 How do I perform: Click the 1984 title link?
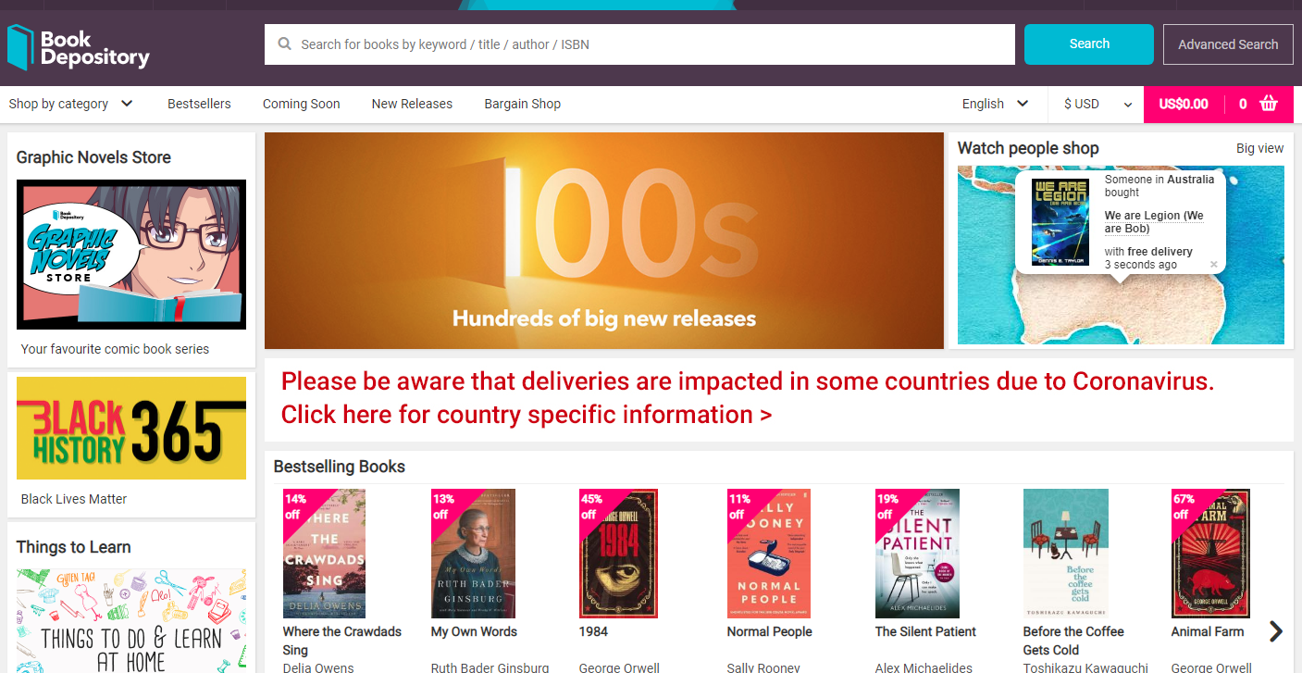pyautogui.click(x=593, y=631)
